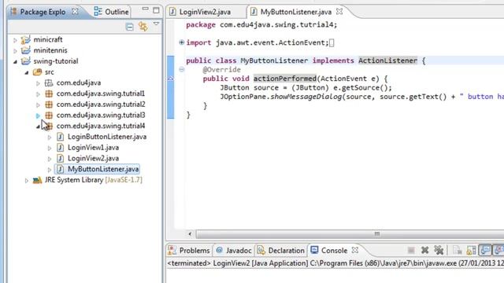Select LoginView1.java file

(93, 148)
